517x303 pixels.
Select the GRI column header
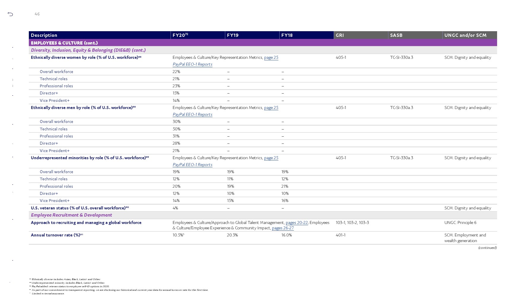coord(340,35)
